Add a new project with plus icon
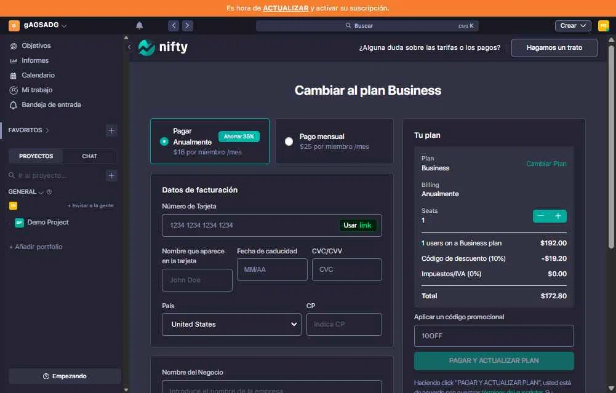The width and height of the screenshot is (616, 393). (x=111, y=175)
